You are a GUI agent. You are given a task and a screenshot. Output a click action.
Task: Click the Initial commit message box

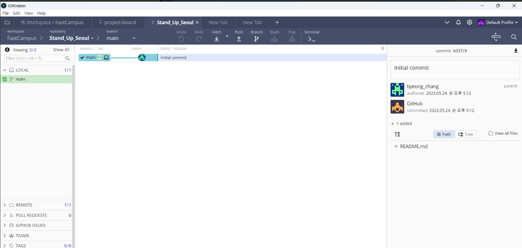pyautogui.click(x=455, y=69)
